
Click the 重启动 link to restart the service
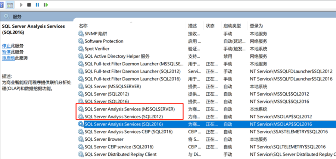click(9, 58)
